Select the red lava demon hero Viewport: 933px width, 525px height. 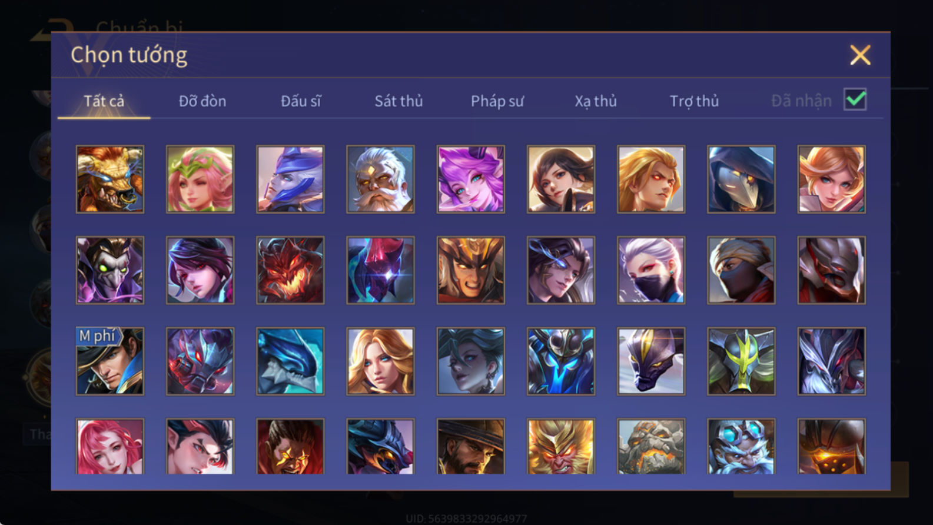290,270
